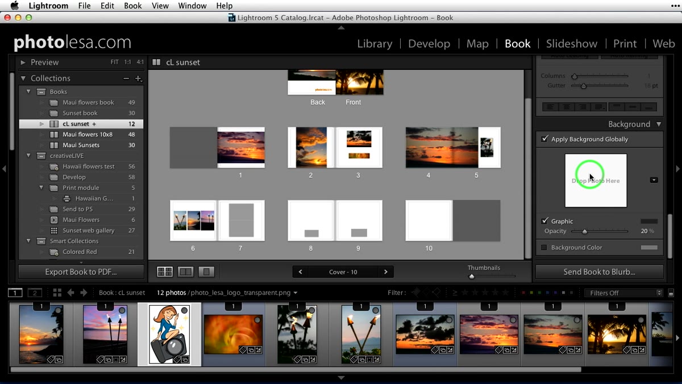Select Maui Sunsets book collection
Image resolution: width=682 pixels, height=384 pixels.
coord(81,145)
